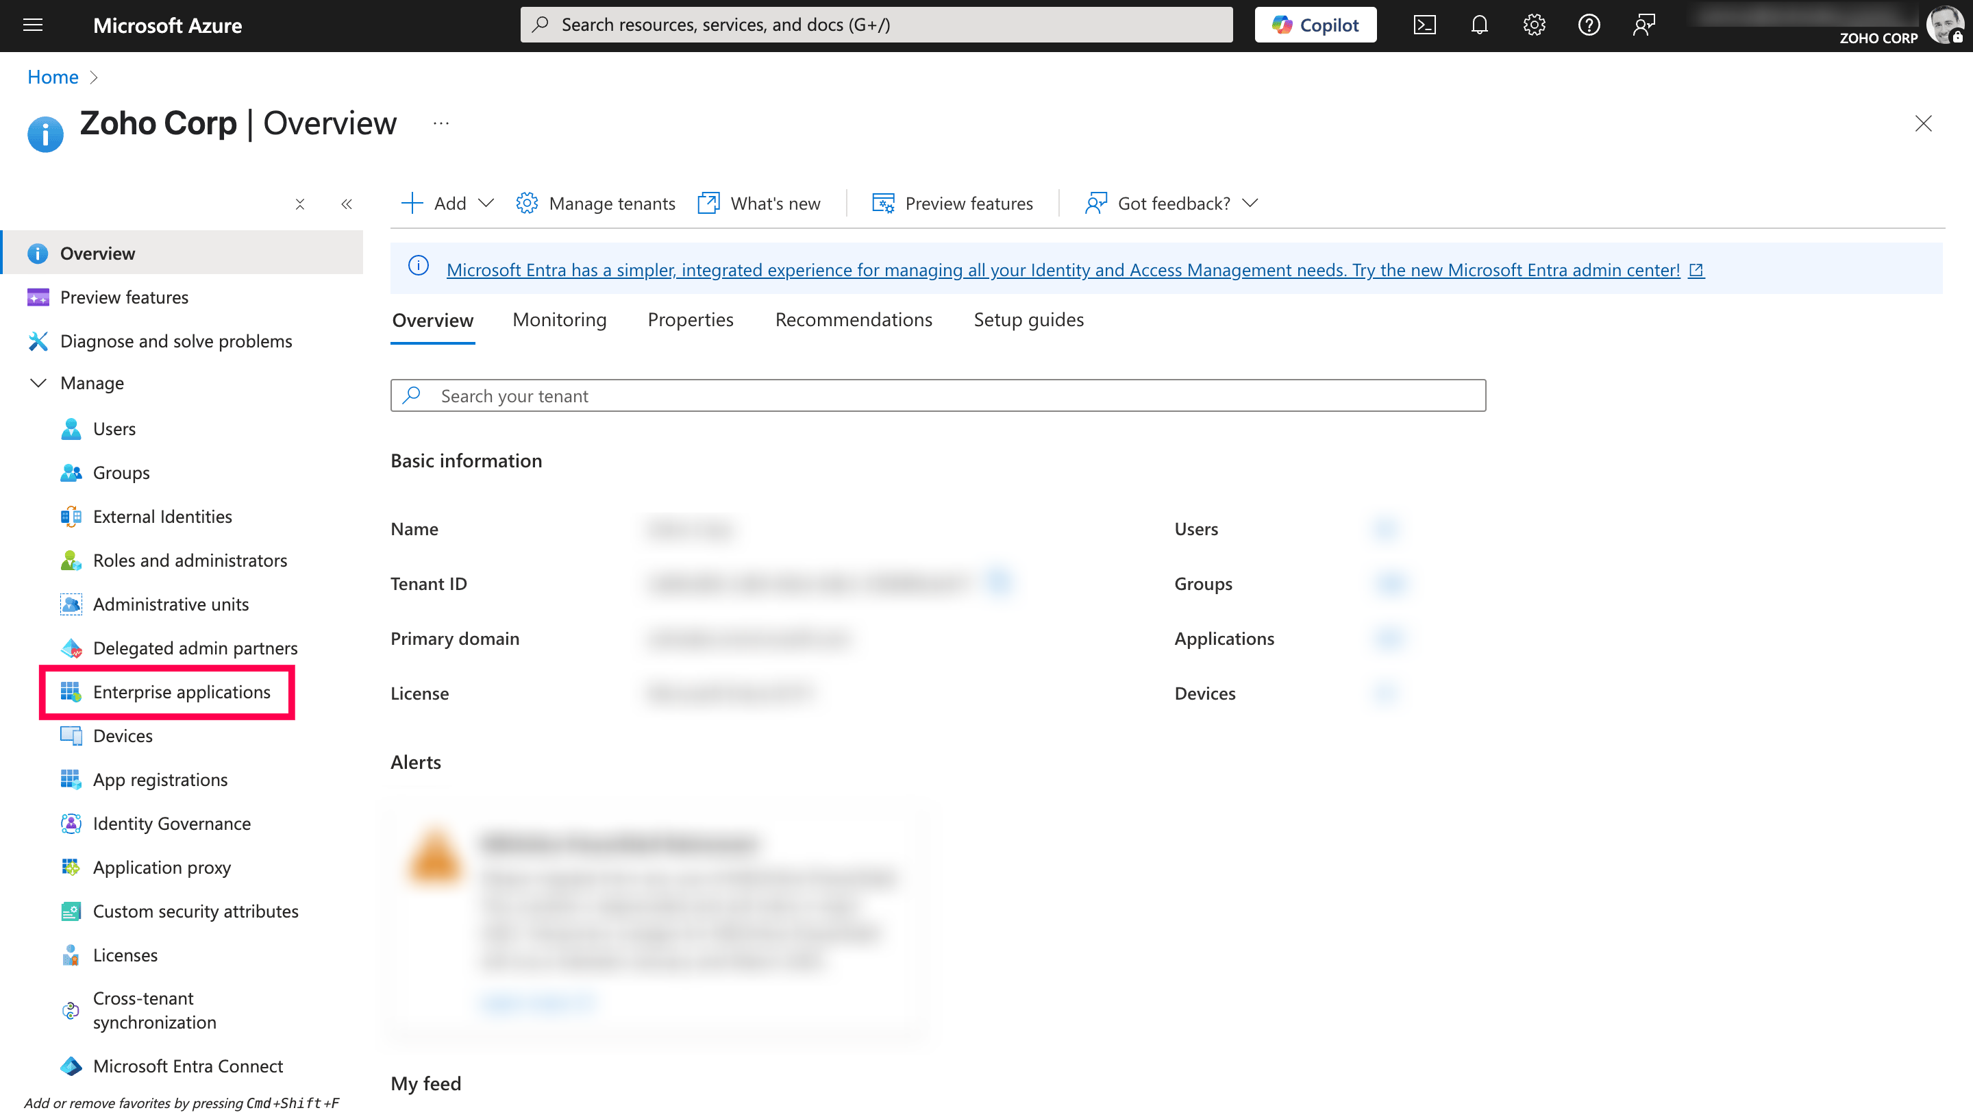Click the help question mark icon
Image resolution: width=1973 pixels, height=1117 pixels.
1589,25
